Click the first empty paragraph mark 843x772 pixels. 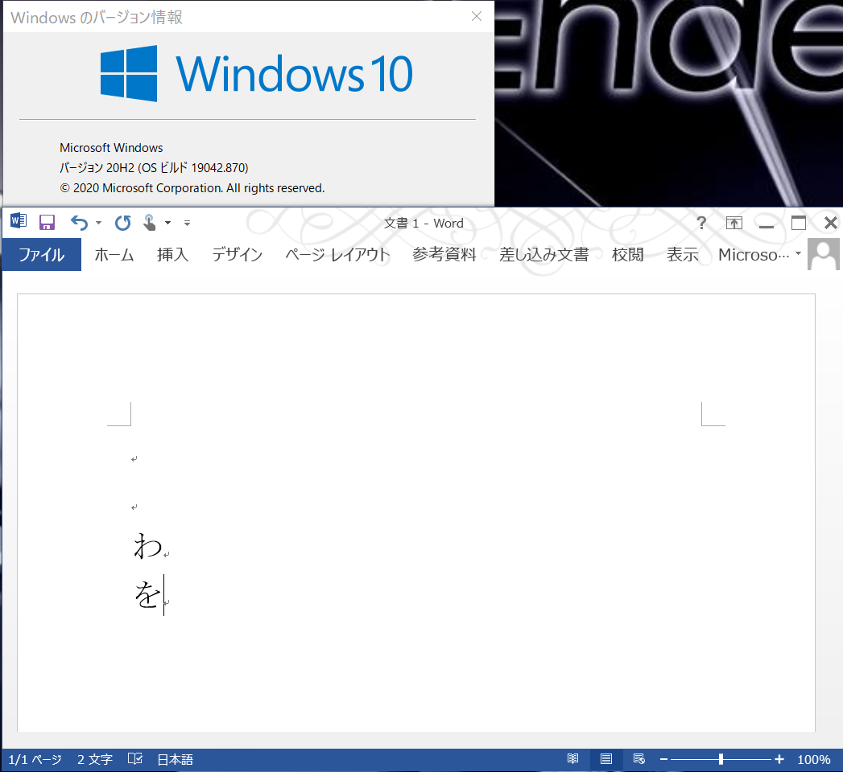point(134,459)
